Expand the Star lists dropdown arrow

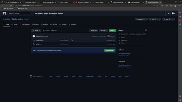(x=173, y=19)
